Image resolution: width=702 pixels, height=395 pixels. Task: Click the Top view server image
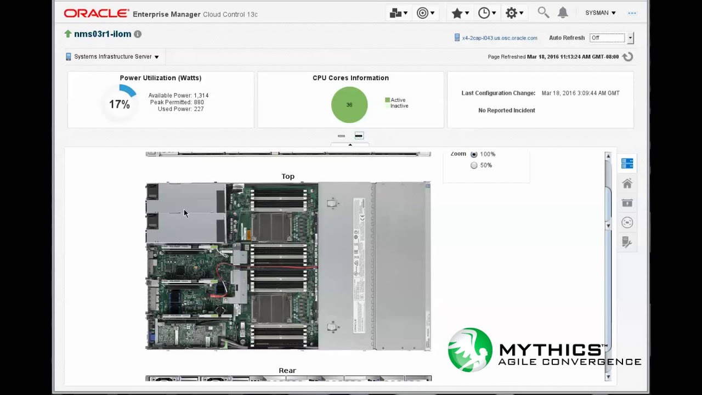(288, 266)
